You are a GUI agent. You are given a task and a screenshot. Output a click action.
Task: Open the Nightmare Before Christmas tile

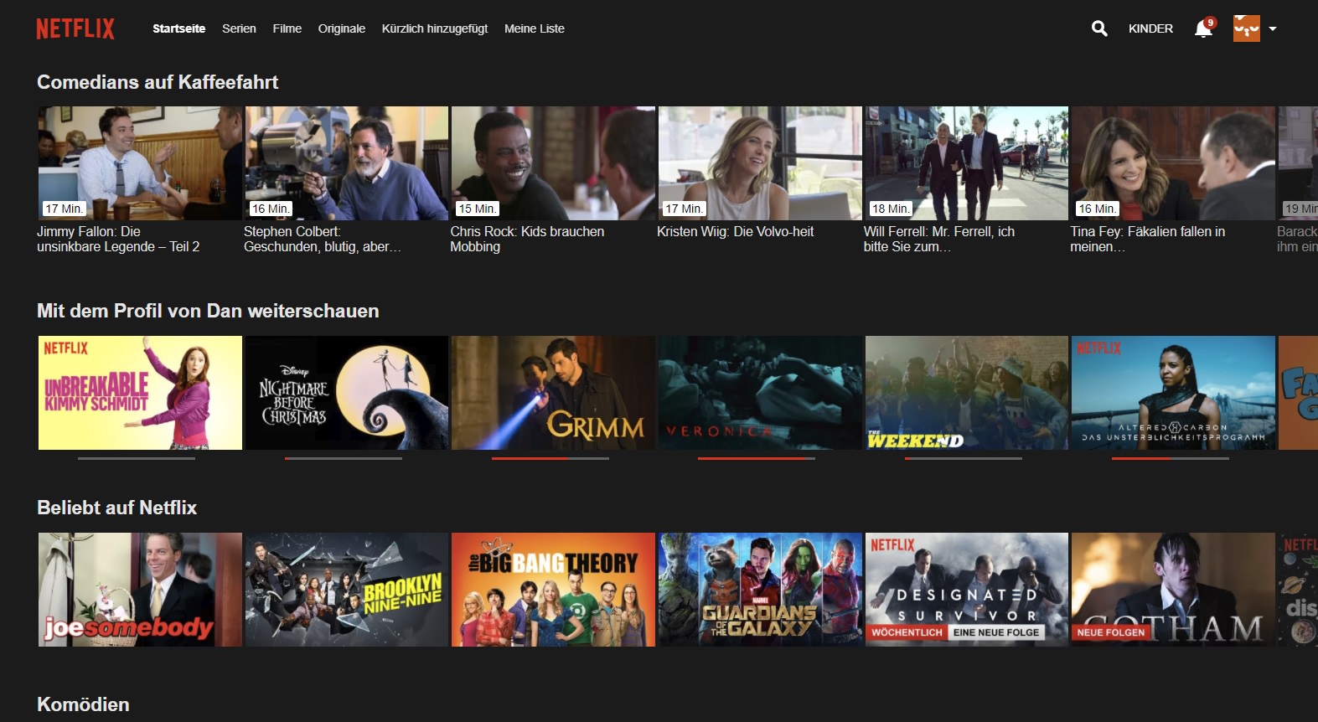coord(347,393)
